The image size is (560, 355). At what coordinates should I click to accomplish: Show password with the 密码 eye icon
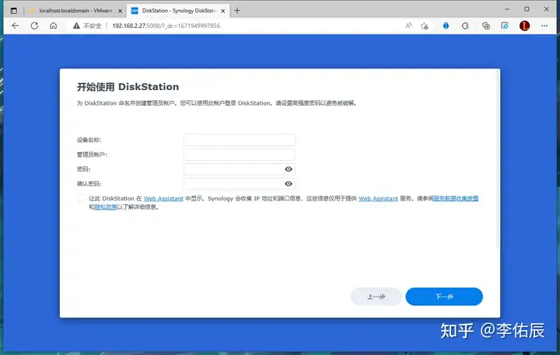(x=289, y=169)
